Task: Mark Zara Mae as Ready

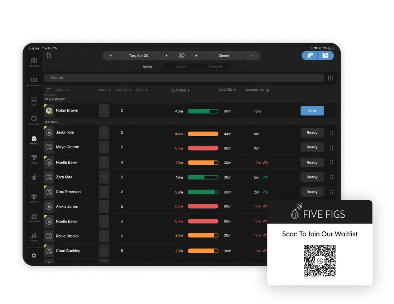Action: click(x=312, y=177)
